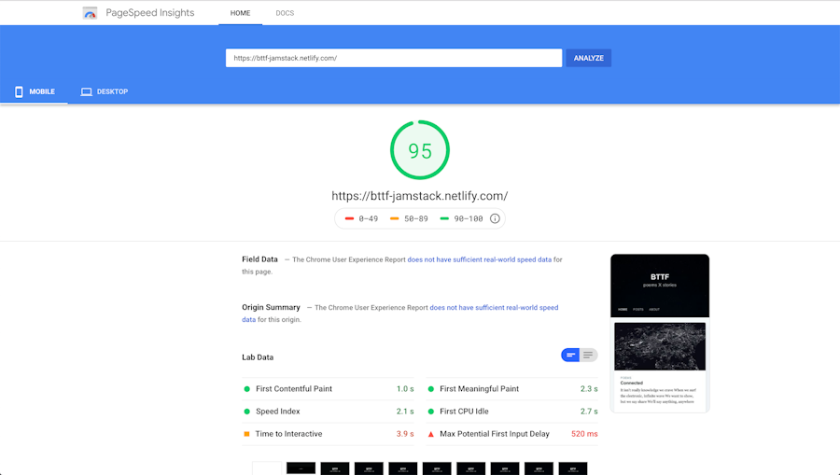
Task: Click the analyzed URL heading below score
Action: click(419, 196)
